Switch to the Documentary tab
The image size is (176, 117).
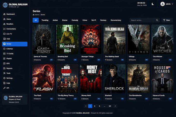pos(116,20)
